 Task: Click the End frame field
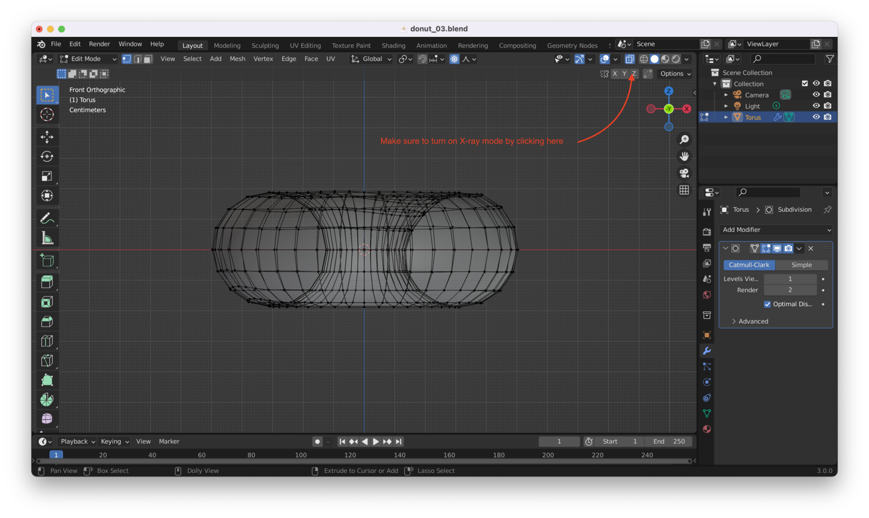click(x=669, y=441)
